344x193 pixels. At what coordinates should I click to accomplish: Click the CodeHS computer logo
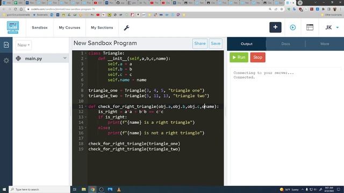pos(13,27)
